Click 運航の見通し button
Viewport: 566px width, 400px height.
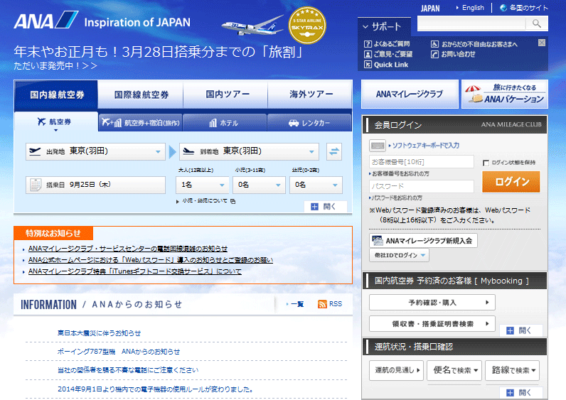pyautogui.click(x=396, y=370)
